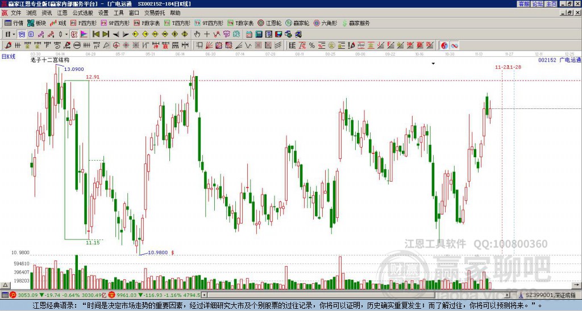The height and width of the screenshot is (311, 582).
Task: Open the P四方形 square tool
Action: tap(84, 23)
